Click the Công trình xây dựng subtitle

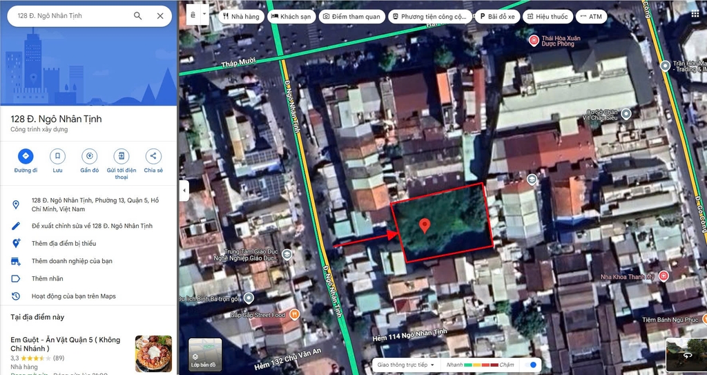[x=39, y=130]
